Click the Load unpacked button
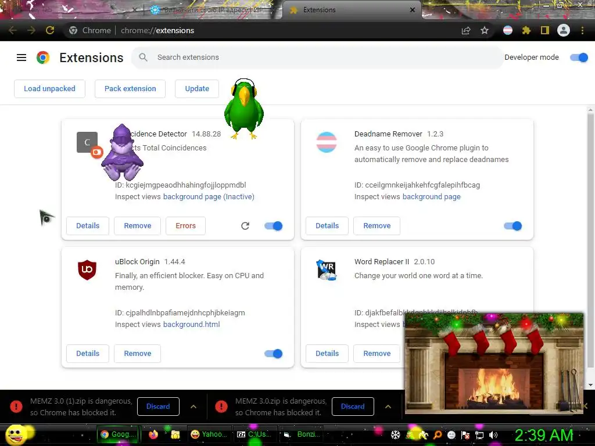 pyautogui.click(x=50, y=89)
